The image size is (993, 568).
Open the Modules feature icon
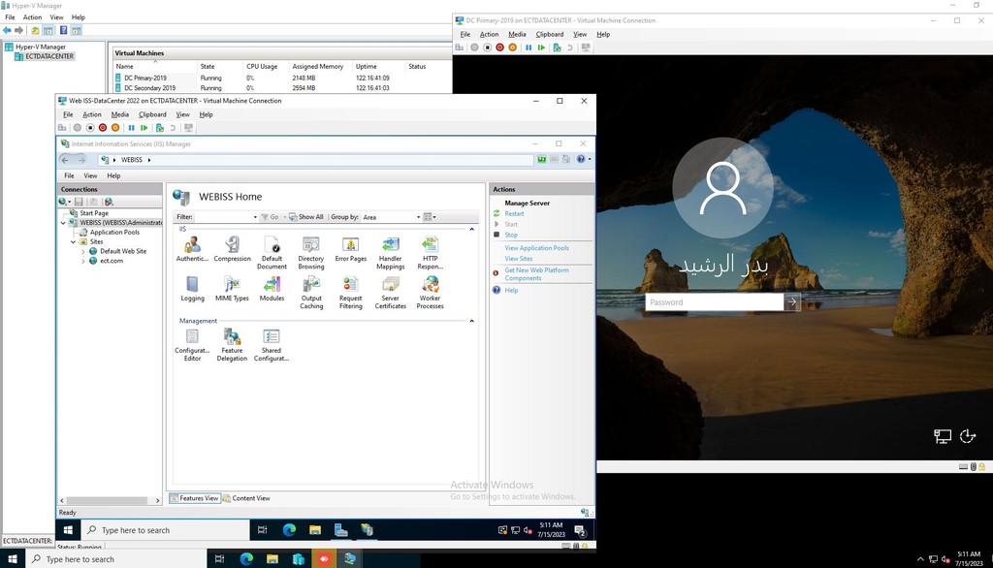(x=272, y=289)
